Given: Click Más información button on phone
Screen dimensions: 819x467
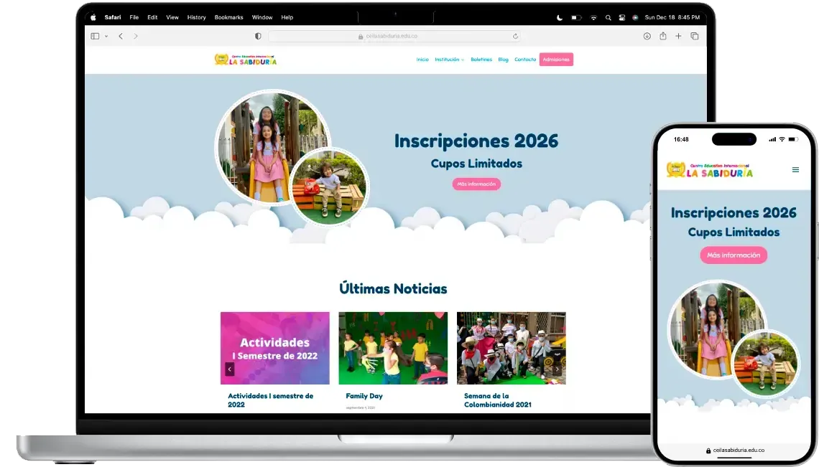Looking at the screenshot, I should tap(734, 255).
